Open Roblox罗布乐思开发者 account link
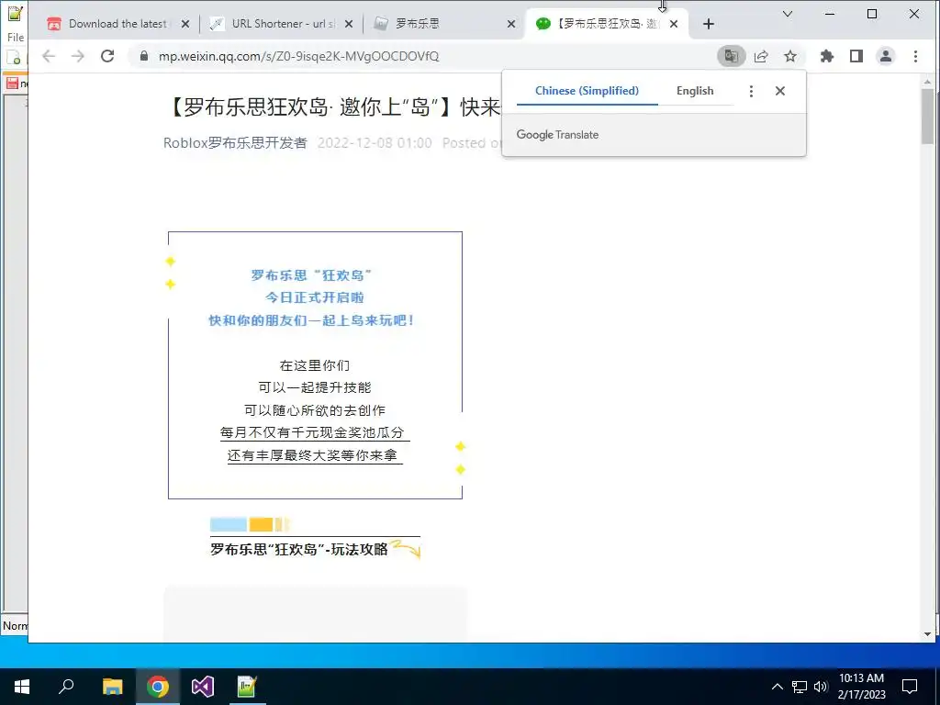Viewport: 940px width, 705px height. [235, 142]
